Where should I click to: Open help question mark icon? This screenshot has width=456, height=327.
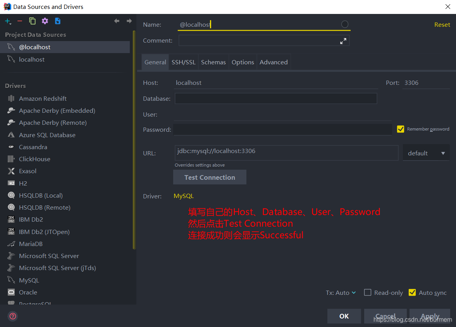pyautogui.click(x=13, y=316)
